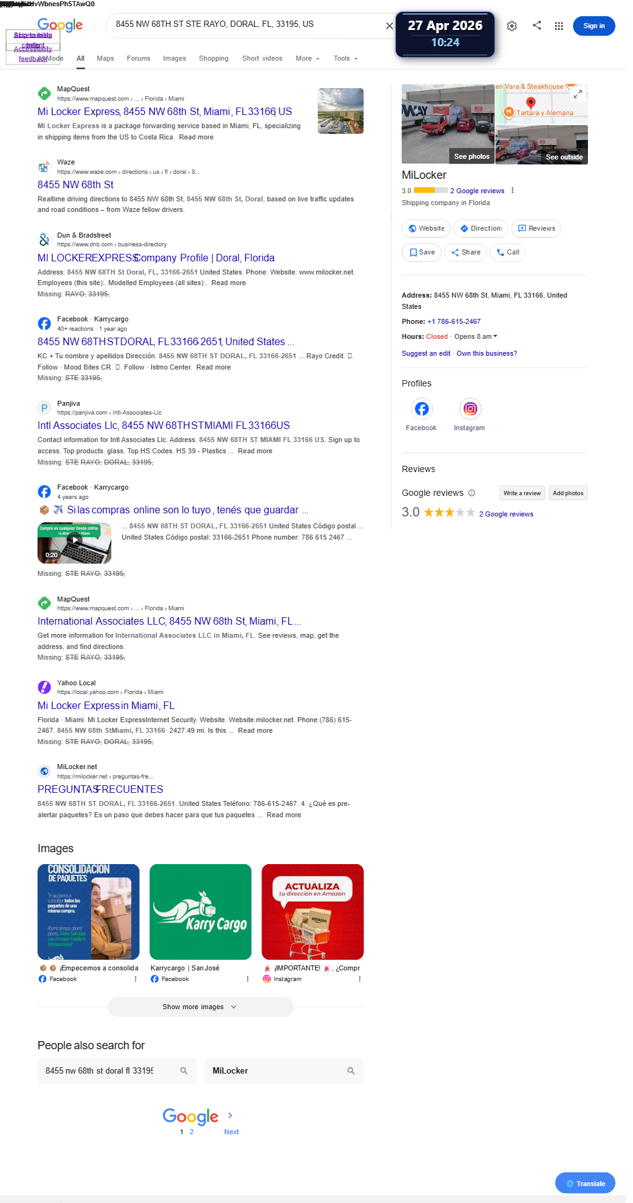This screenshot has width=633, height=1203.
Task: Open 2 Google reviews link beside rating bar
Action: coord(477,191)
